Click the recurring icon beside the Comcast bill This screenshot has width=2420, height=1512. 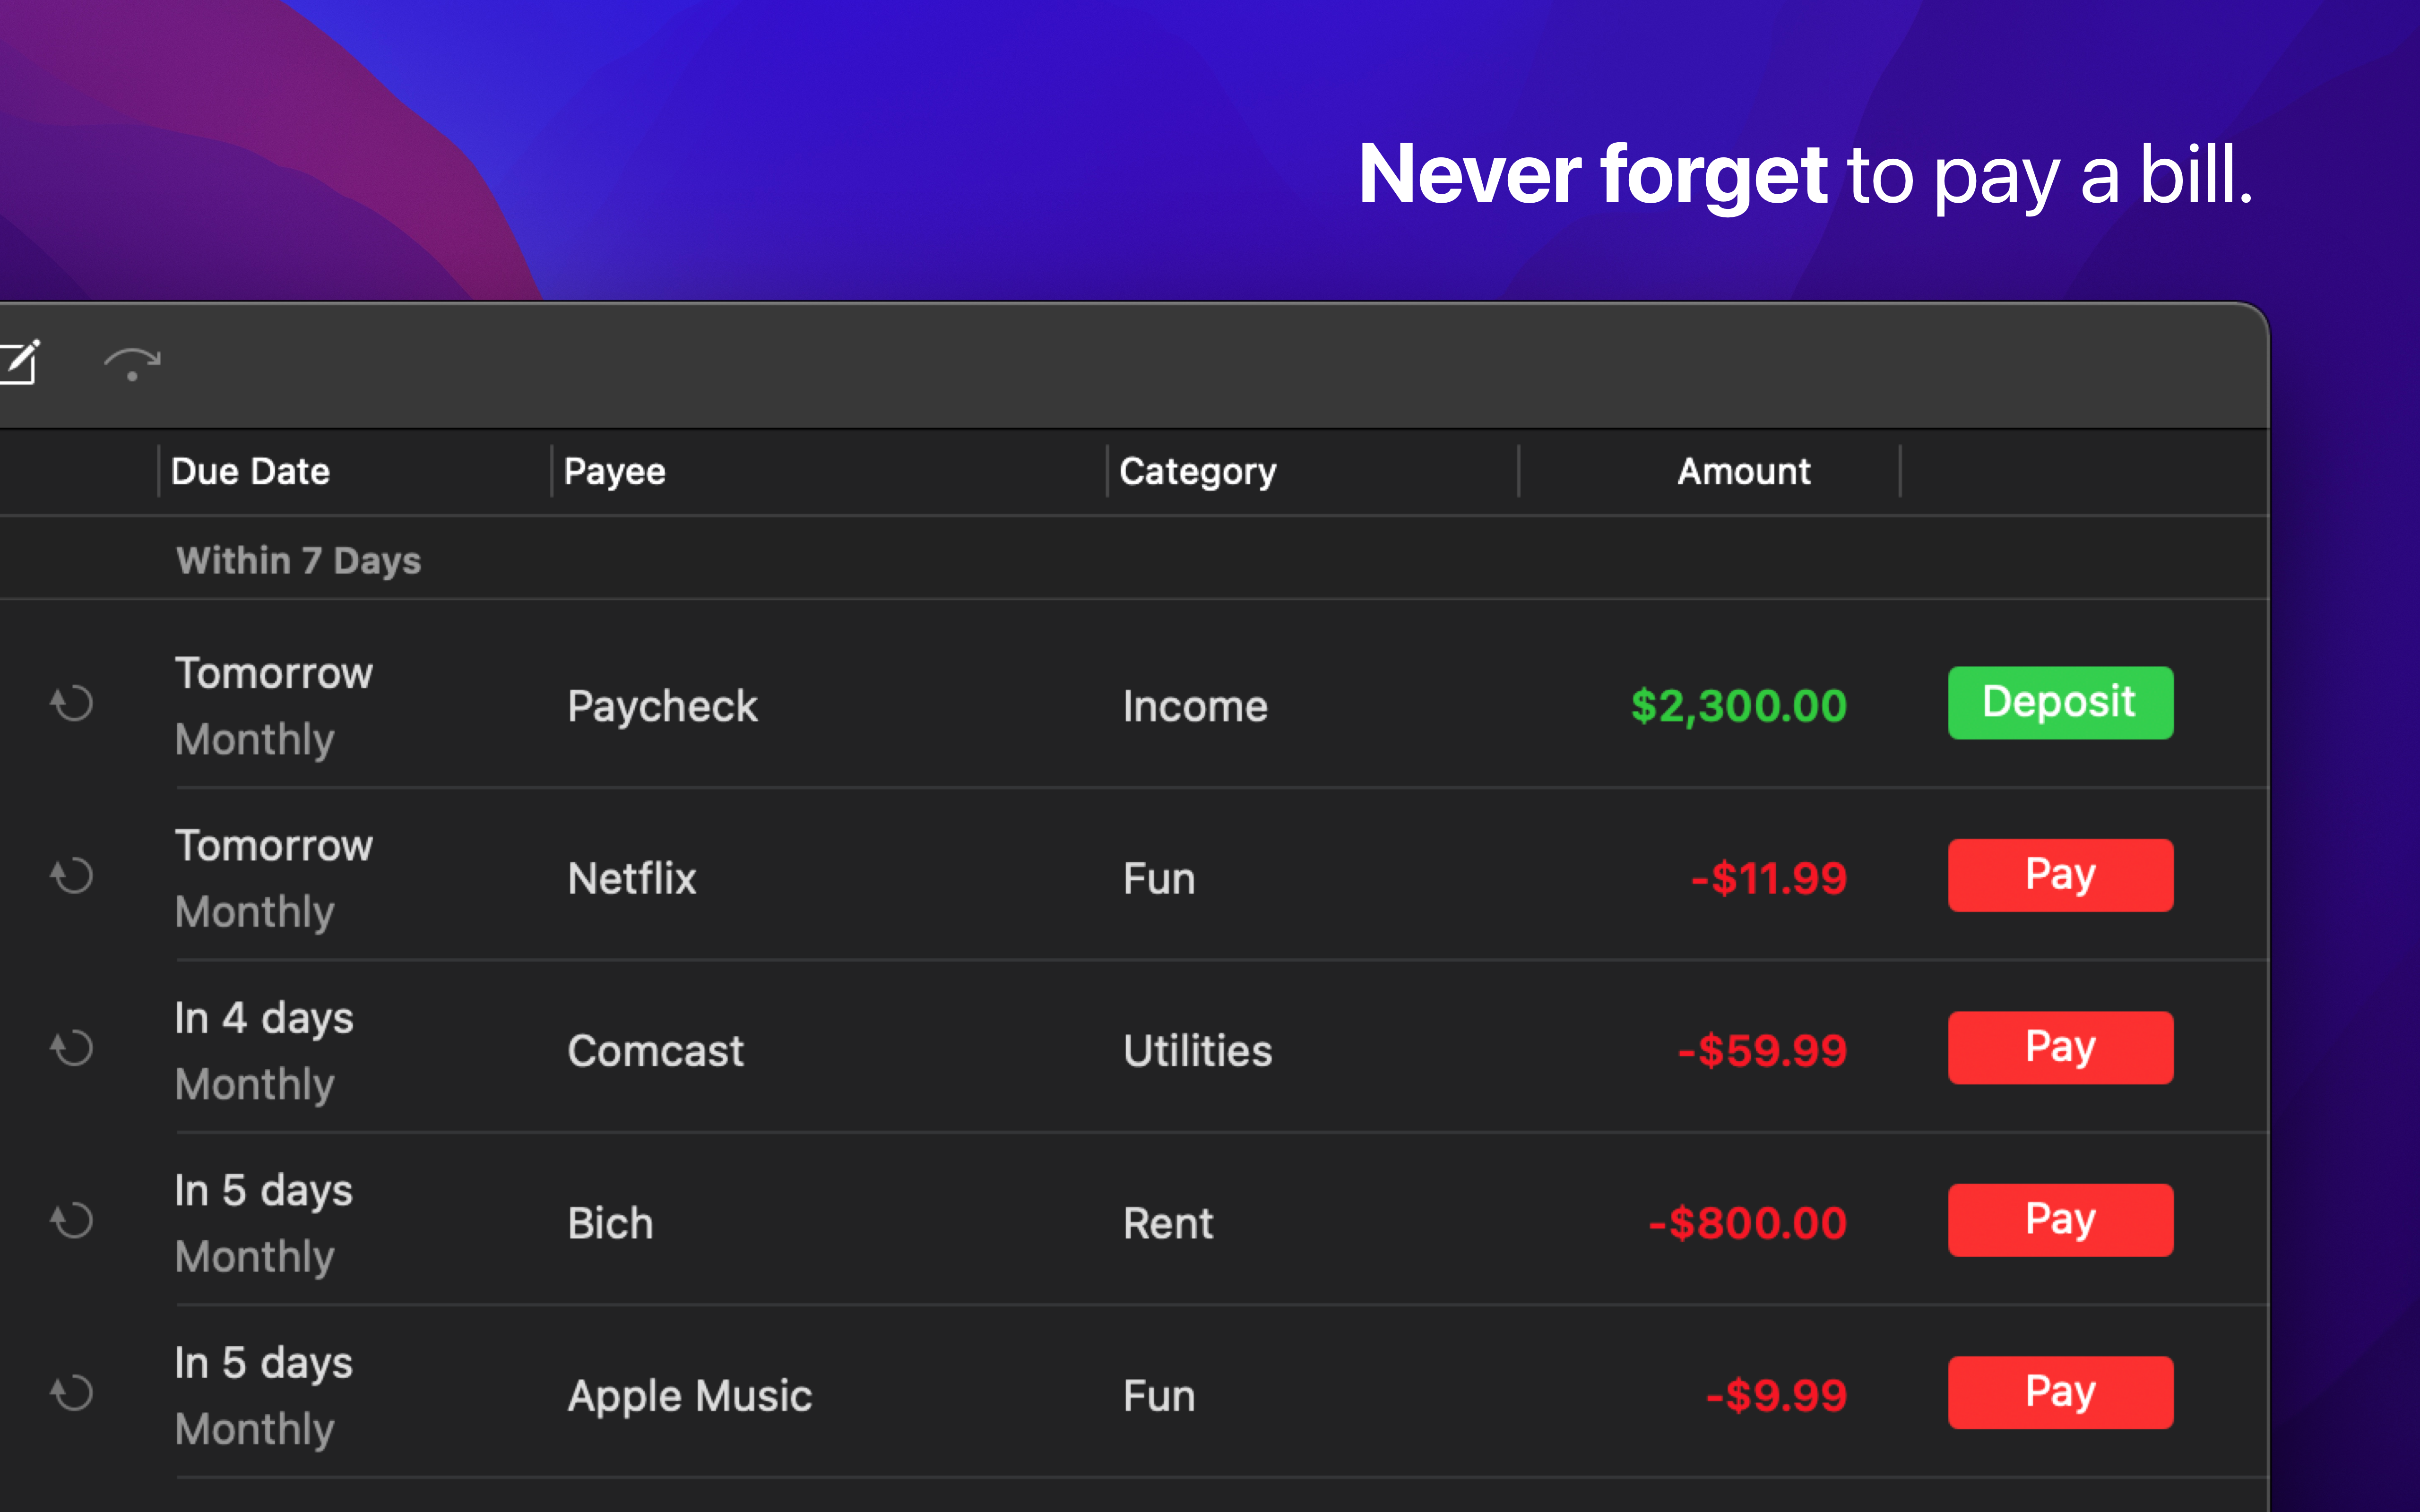pyautogui.click(x=71, y=1048)
